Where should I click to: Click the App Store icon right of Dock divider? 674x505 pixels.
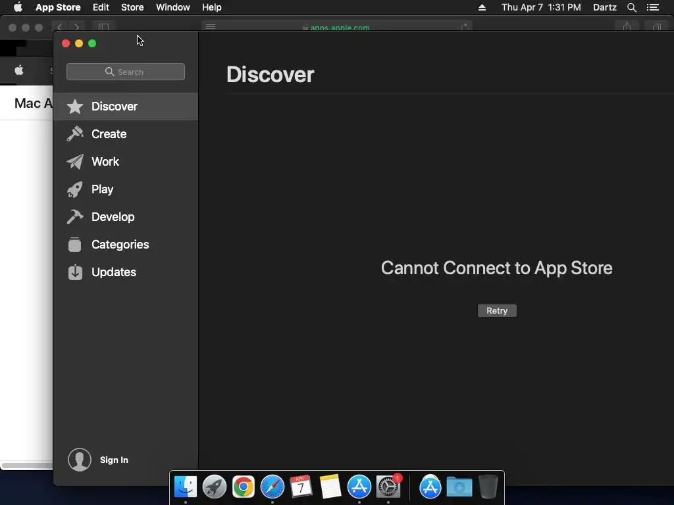(x=430, y=487)
